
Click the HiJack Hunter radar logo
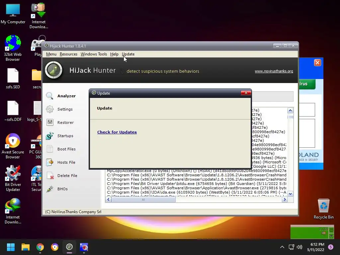click(x=53, y=70)
